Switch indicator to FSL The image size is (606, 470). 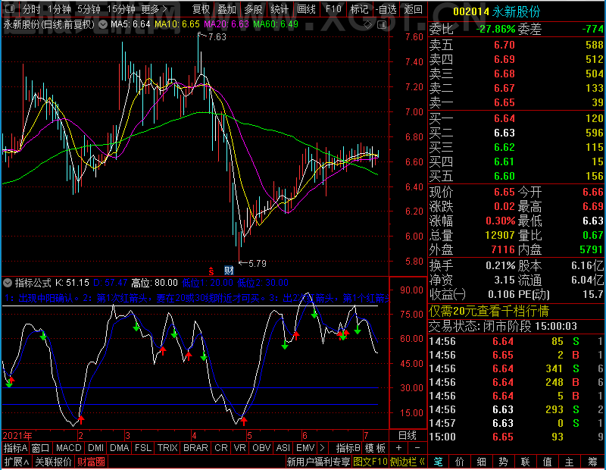point(143,448)
